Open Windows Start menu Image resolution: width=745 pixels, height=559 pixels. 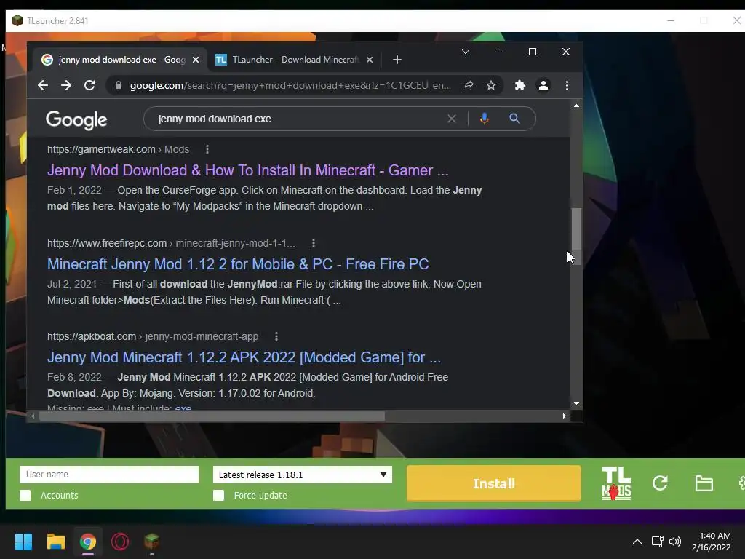23,542
